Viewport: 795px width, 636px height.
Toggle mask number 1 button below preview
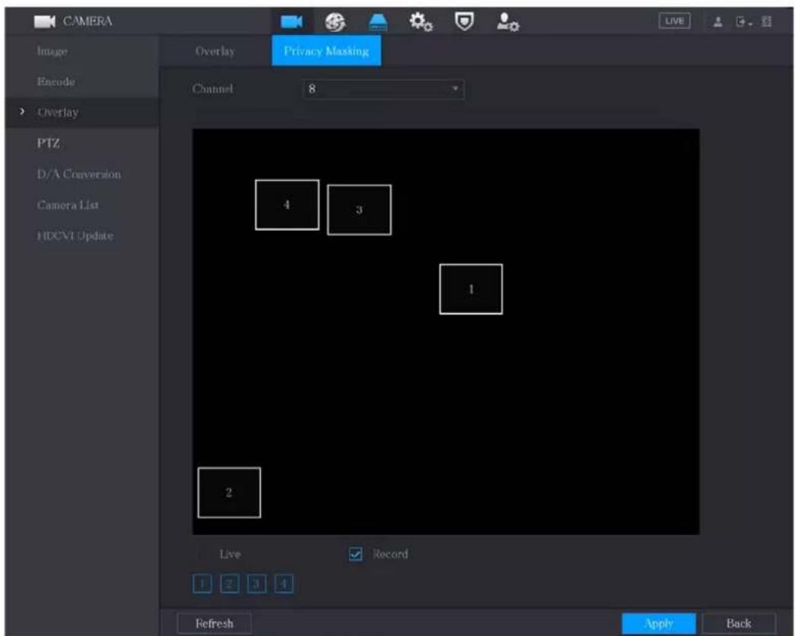[202, 584]
